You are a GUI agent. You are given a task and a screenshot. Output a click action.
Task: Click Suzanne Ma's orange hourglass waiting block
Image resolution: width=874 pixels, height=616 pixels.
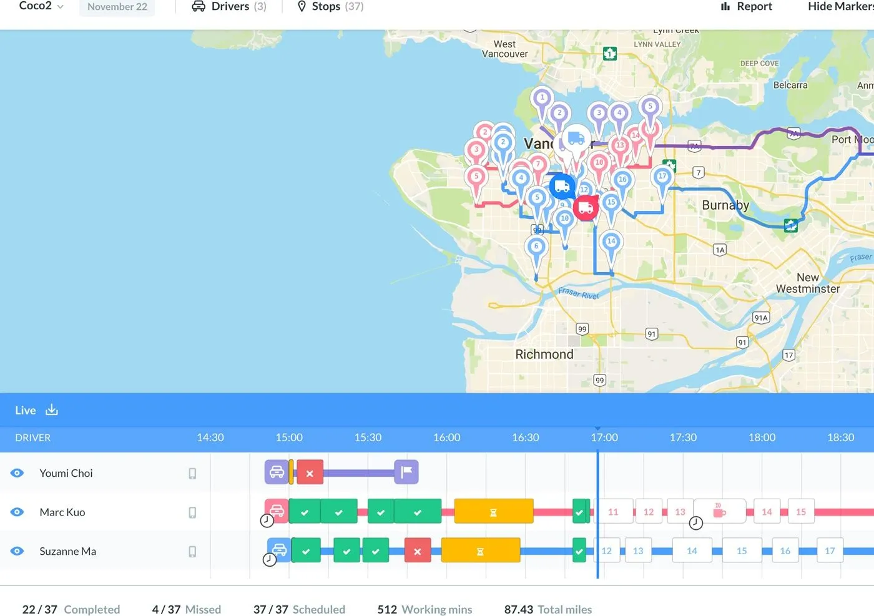point(480,550)
